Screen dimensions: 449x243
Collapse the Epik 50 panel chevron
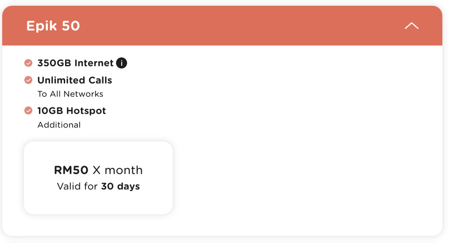(411, 26)
